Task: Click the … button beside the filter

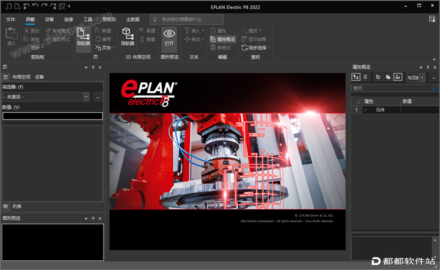Action: [98, 97]
